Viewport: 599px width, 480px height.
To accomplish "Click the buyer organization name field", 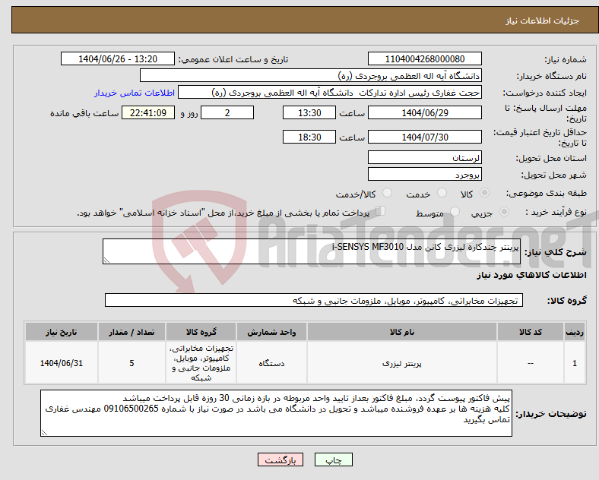I will coord(311,75).
